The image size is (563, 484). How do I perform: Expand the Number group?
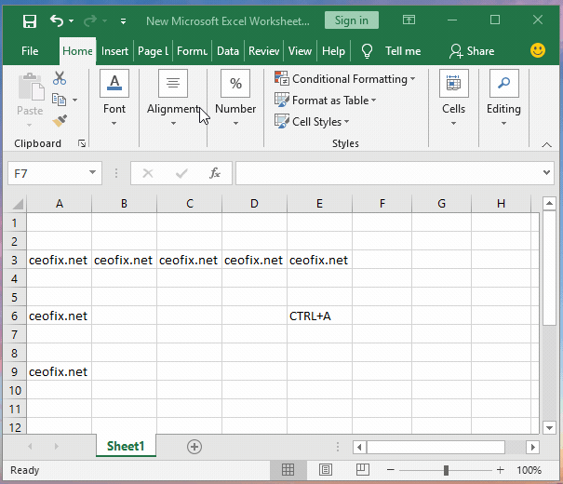coord(235,98)
